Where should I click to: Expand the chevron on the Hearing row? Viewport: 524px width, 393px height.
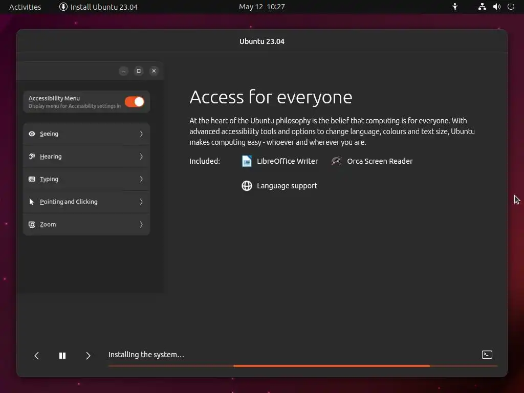point(141,157)
